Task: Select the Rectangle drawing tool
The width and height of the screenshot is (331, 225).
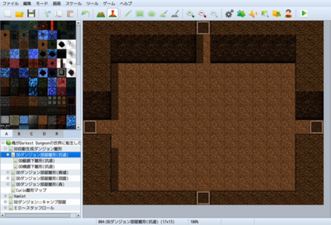Action: [x=140, y=13]
